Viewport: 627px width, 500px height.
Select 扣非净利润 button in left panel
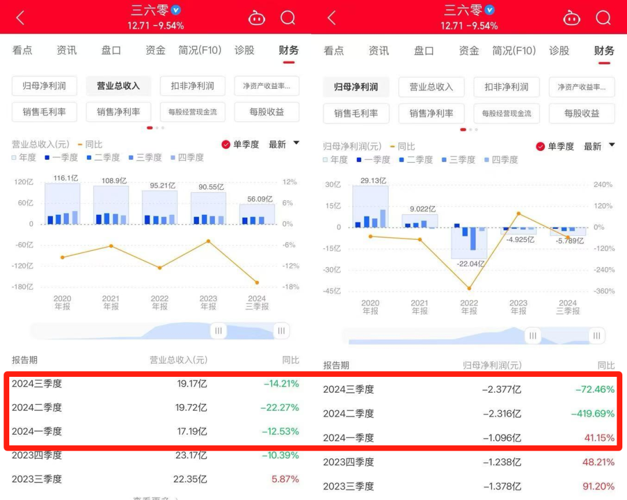tap(193, 86)
